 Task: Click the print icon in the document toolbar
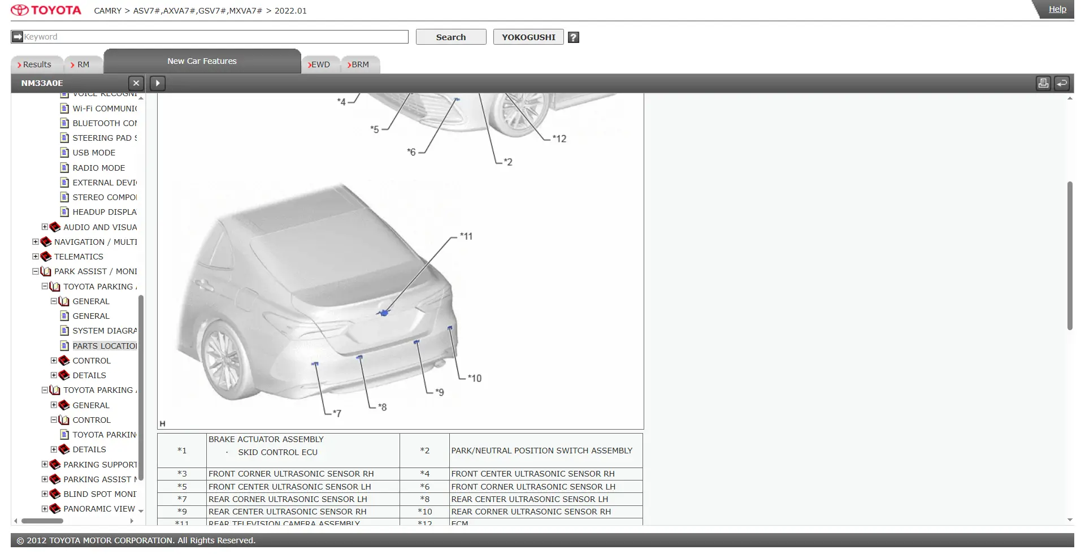(1043, 83)
